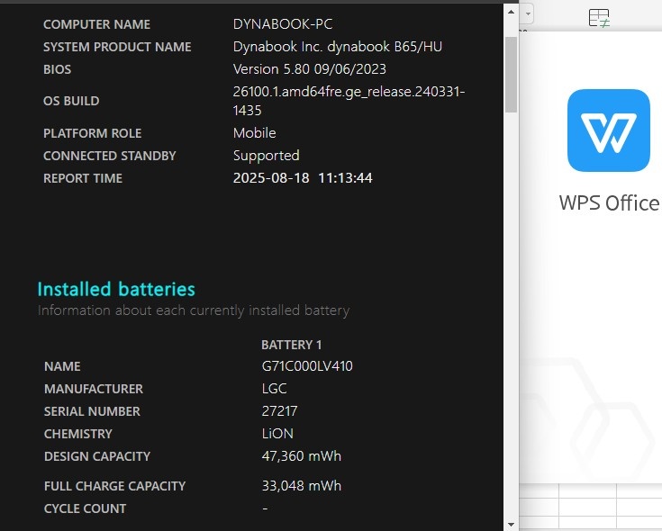Select the battery name 'G71C000LV410'
This screenshot has height=531, width=662.
(307, 366)
